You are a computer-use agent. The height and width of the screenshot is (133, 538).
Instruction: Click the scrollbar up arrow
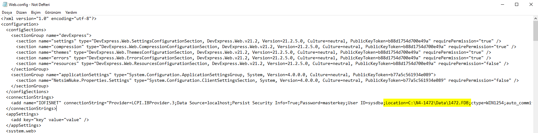pyautogui.click(x=535, y=18)
